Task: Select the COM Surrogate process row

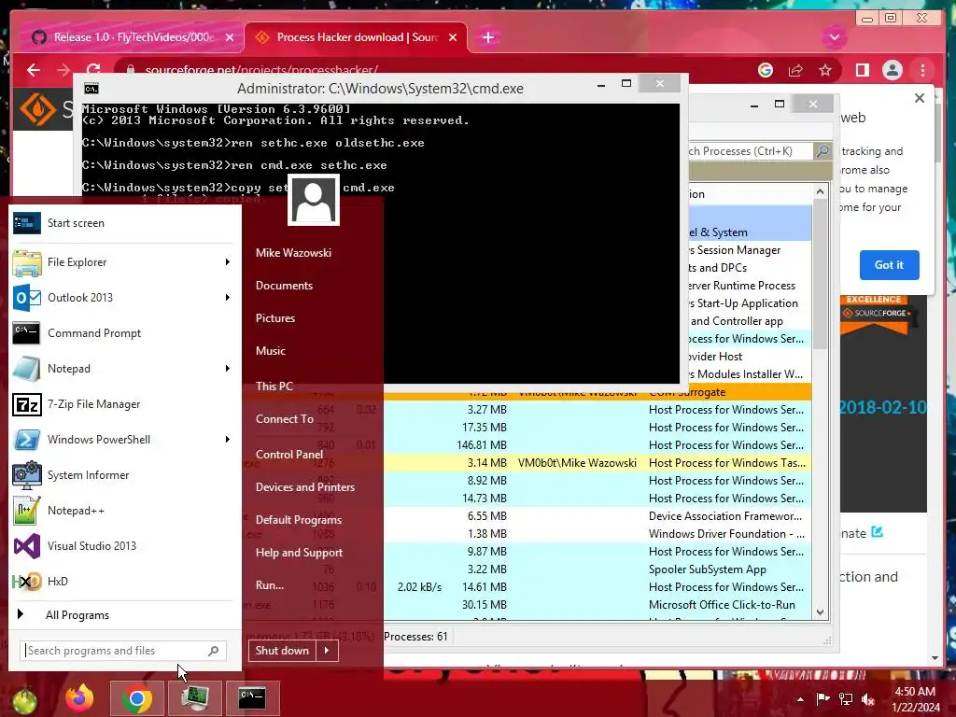Action: [597, 392]
